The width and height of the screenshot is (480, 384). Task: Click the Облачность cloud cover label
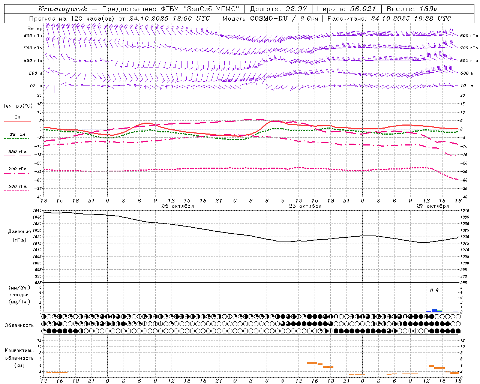tap(19, 325)
